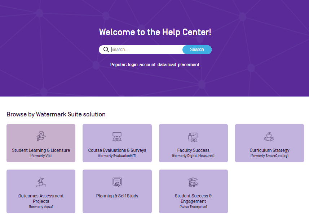This screenshot has height=218, width=309.
Task: Follow the 'data load' popular link
Action: pyautogui.click(x=167, y=65)
